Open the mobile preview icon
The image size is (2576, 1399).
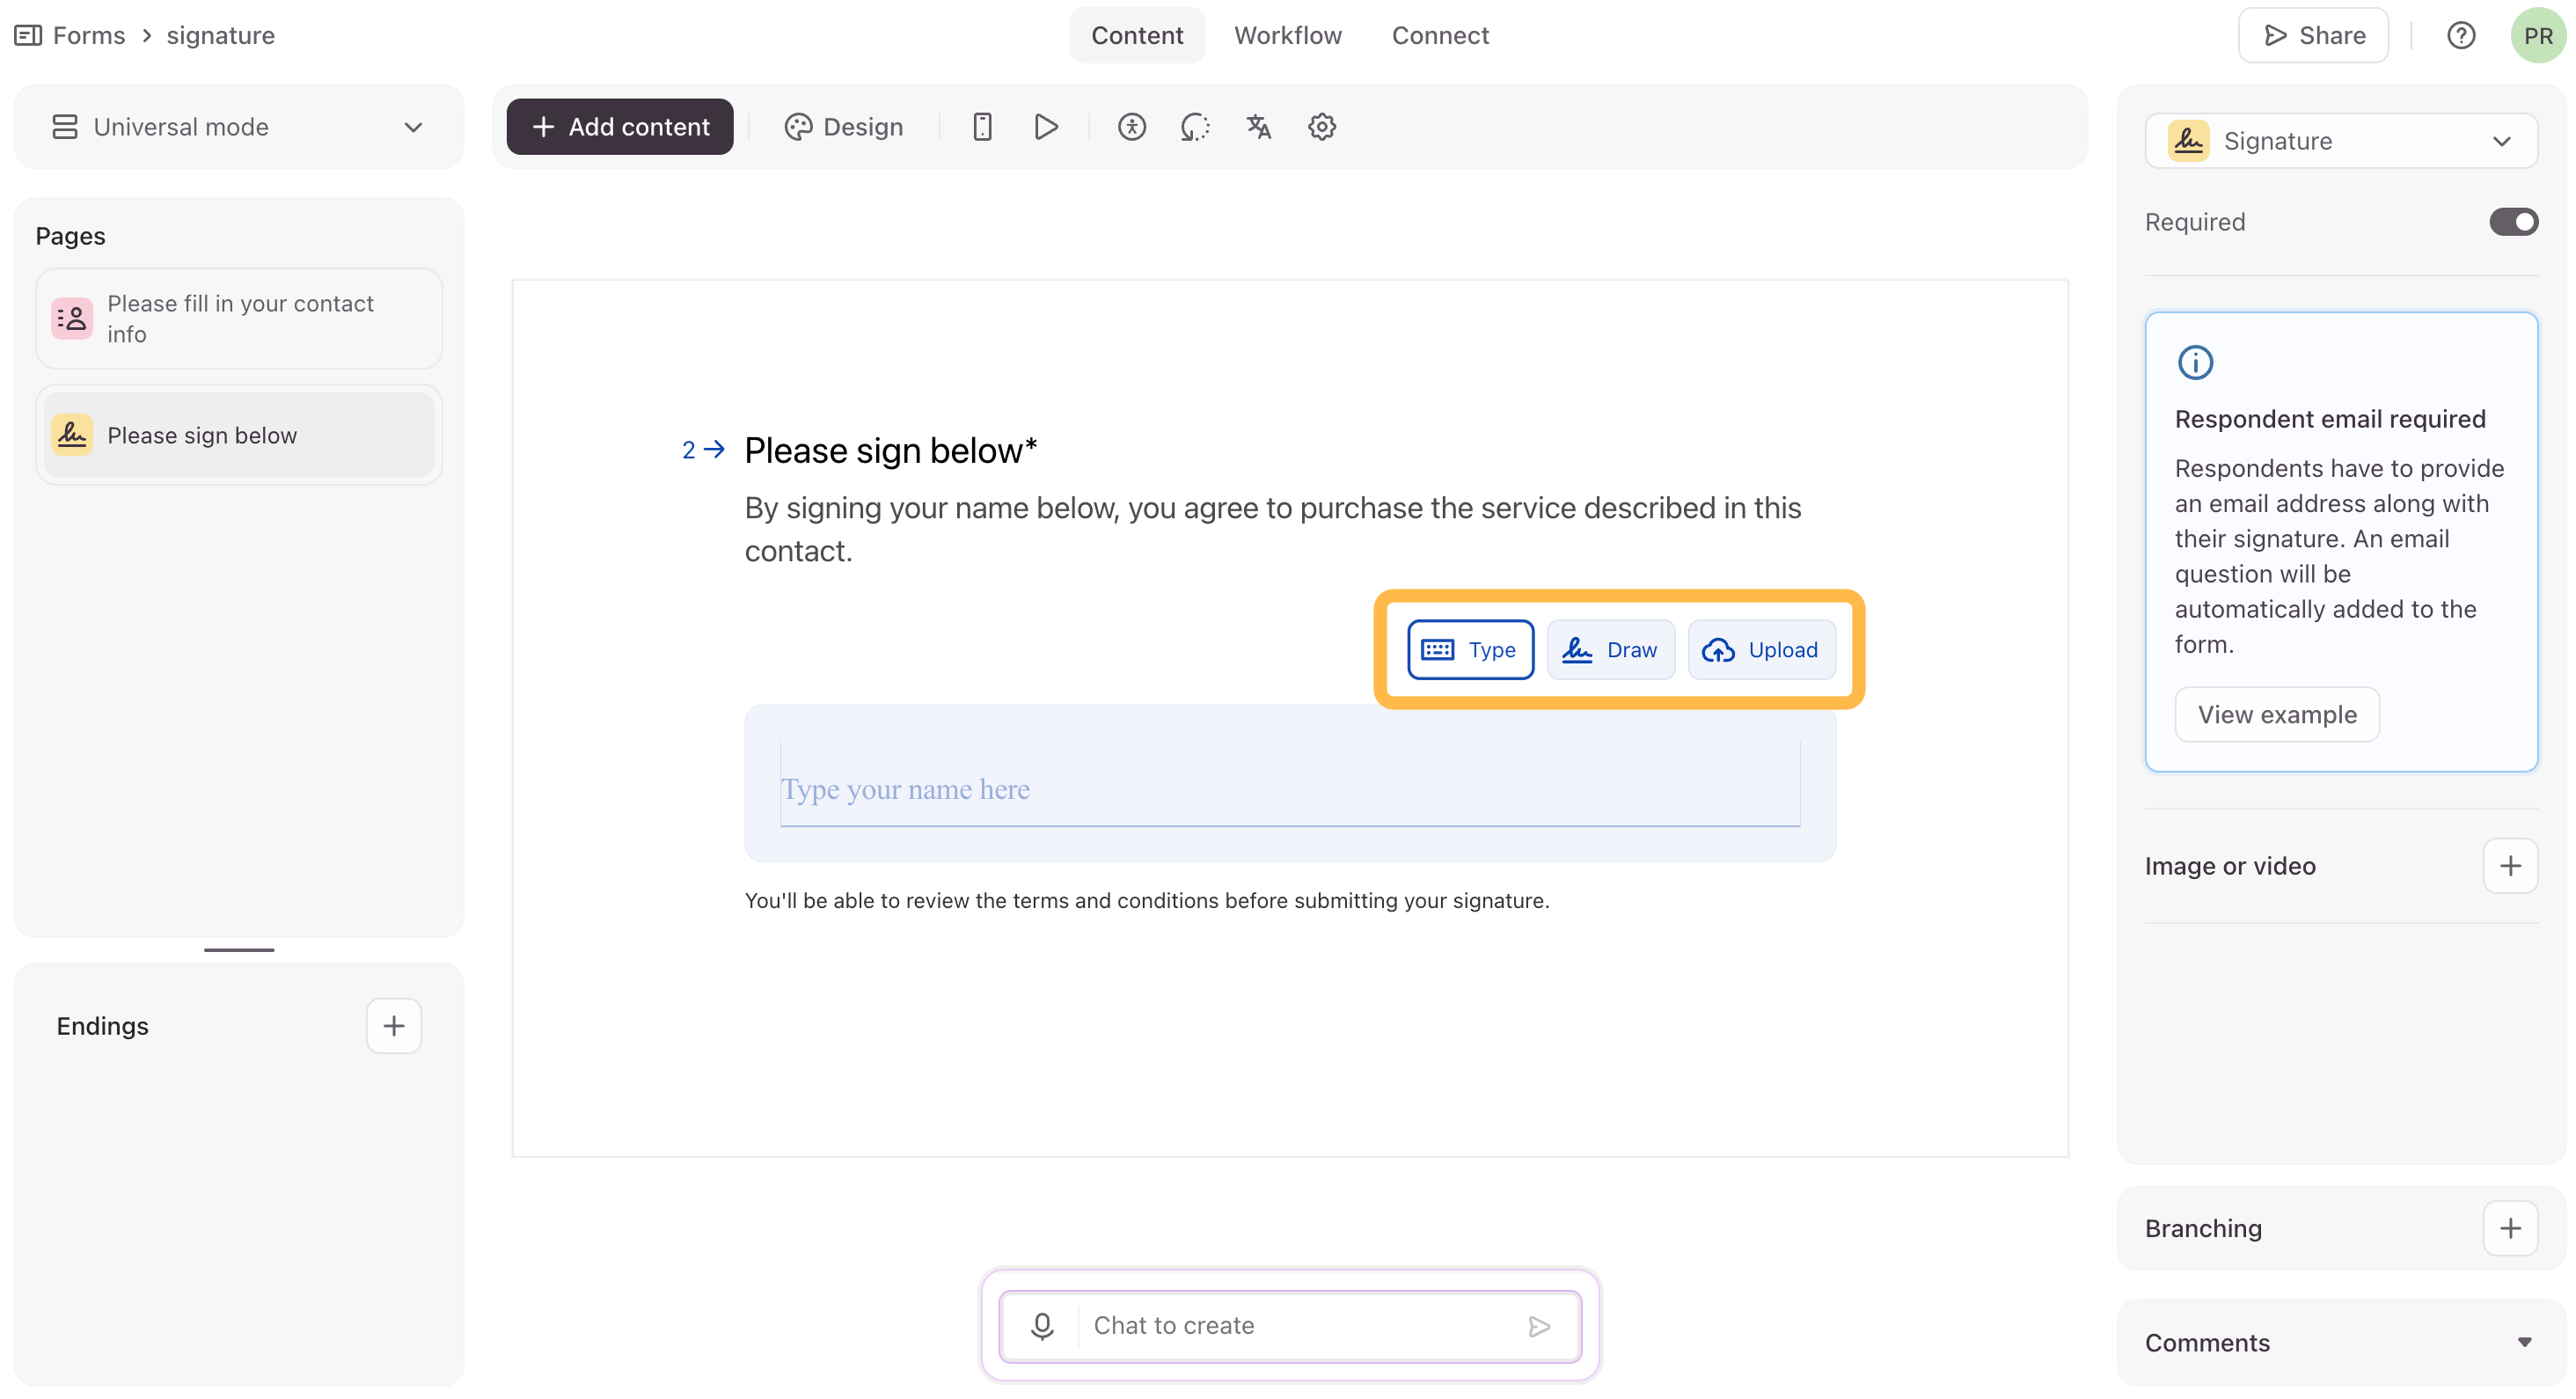(x=982, y=127)
